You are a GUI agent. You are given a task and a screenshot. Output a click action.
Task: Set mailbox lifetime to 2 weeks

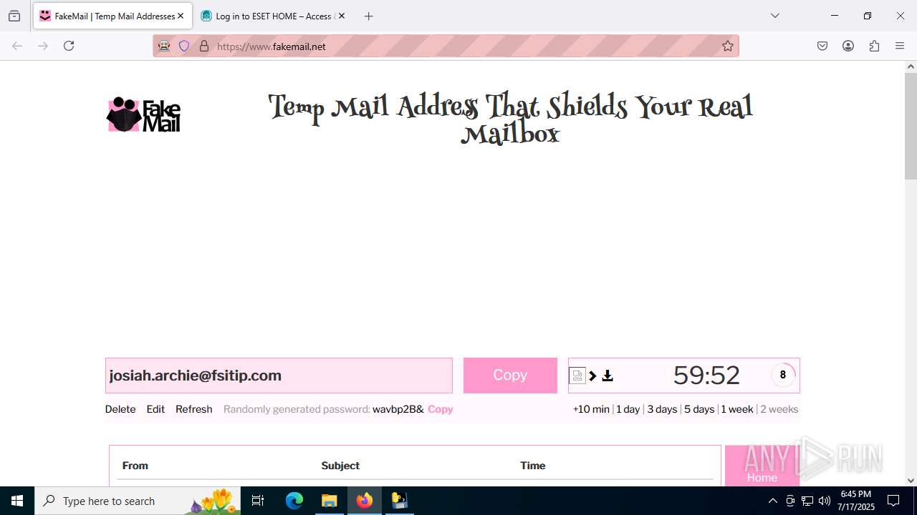point(779,409)
